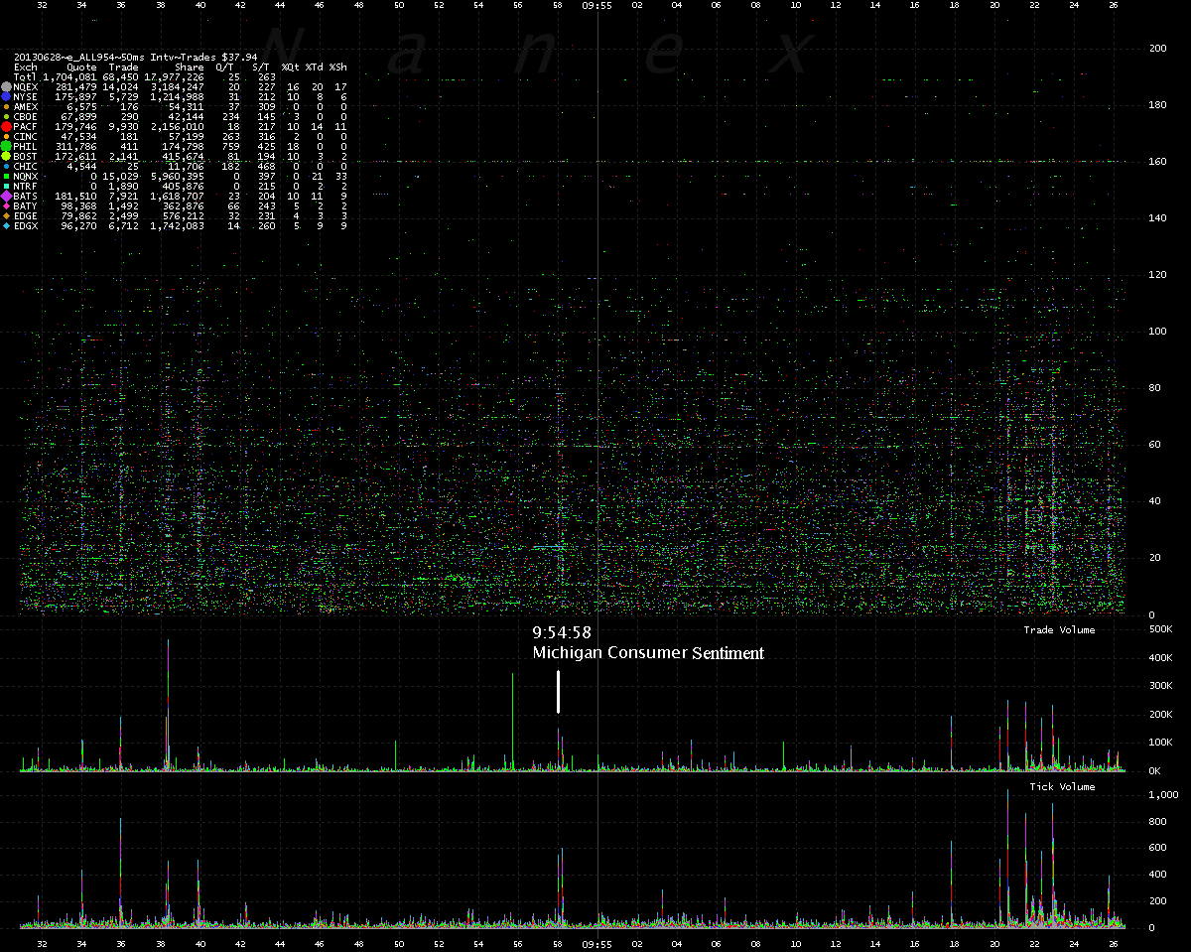
Task: Click the light-blue EDGX diamond marker
Action: point(6,226)
